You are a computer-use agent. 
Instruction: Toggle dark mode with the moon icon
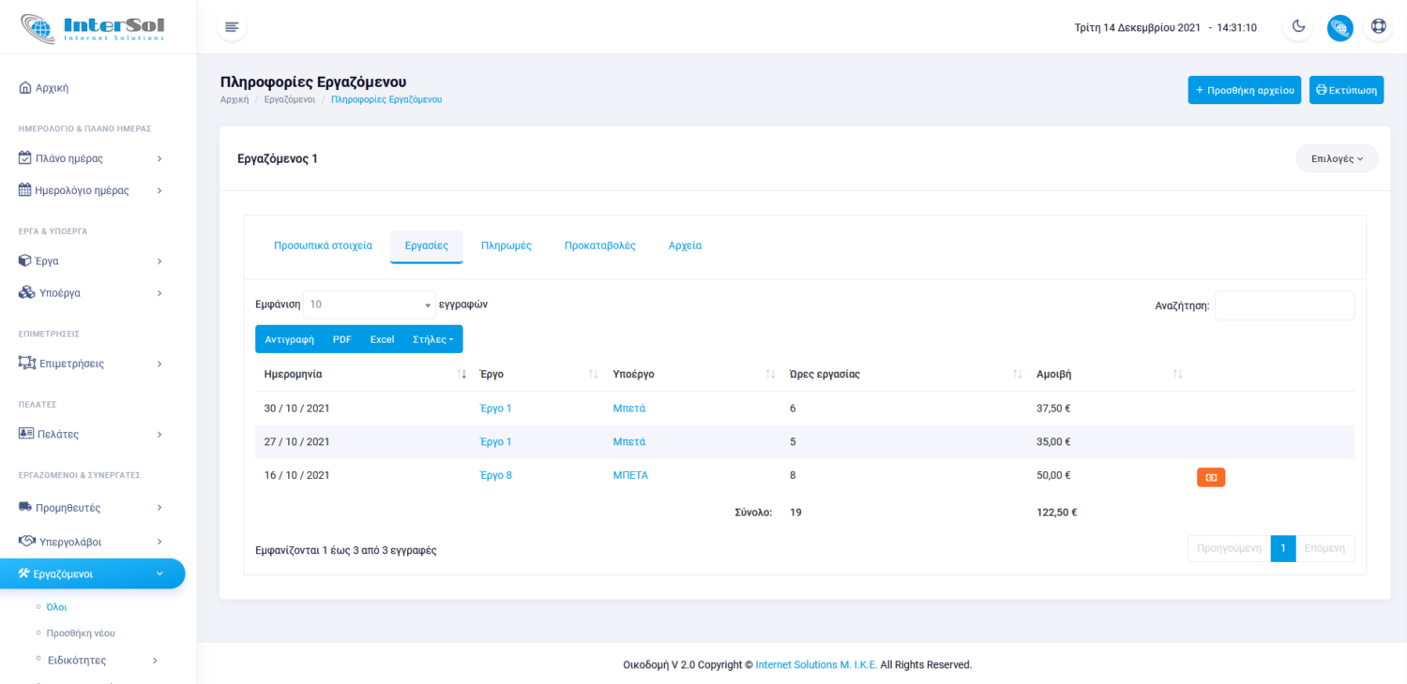[x=1298, y=27]
